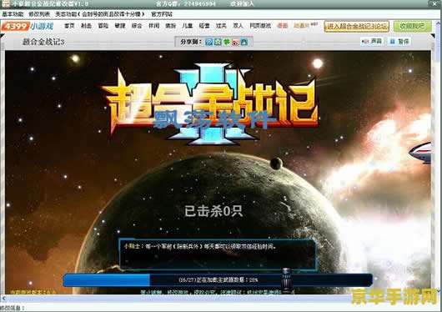This screenshot has width=442, height=312.
Task: Click the trainer app icon in title bar
Action: coord(5,3)
